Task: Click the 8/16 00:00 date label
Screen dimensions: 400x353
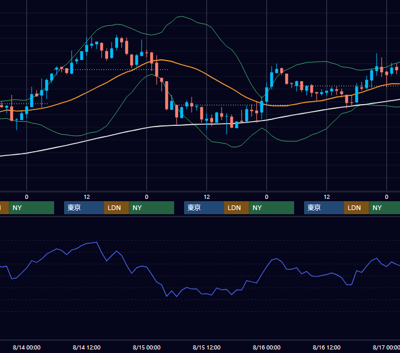Action: point(266,347)
